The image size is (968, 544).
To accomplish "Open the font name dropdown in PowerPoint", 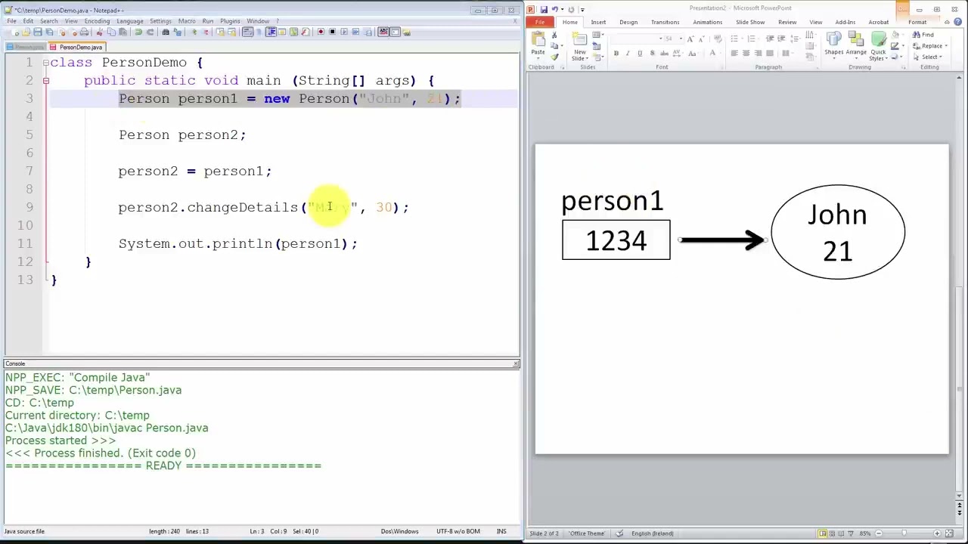I will pos(660,39).
